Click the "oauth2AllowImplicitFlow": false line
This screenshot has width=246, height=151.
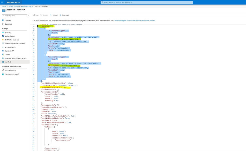pyautogui.click(x=55, y=118)
